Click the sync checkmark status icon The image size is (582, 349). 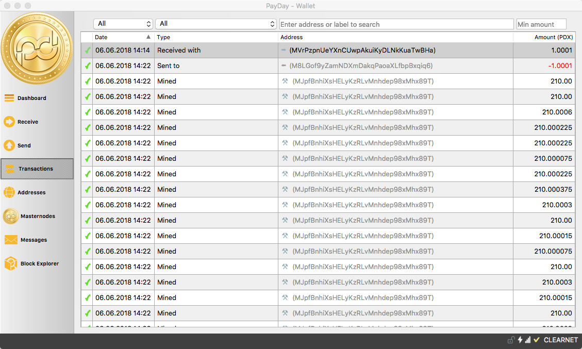(536, 340)
